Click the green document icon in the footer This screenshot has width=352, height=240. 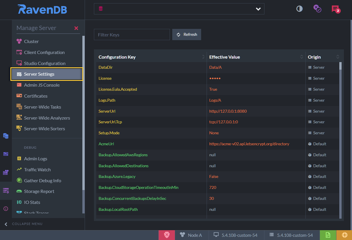[x=328, y=235]
